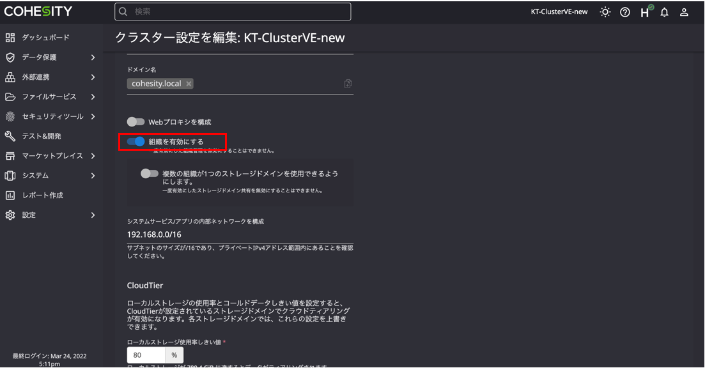Click the ドメイン名 label
This screenshot has width=705, height=368.
click(142, 70)
